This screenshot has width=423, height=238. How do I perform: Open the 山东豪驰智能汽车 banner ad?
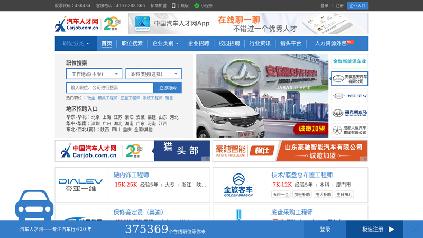click(x=290, y=151)
